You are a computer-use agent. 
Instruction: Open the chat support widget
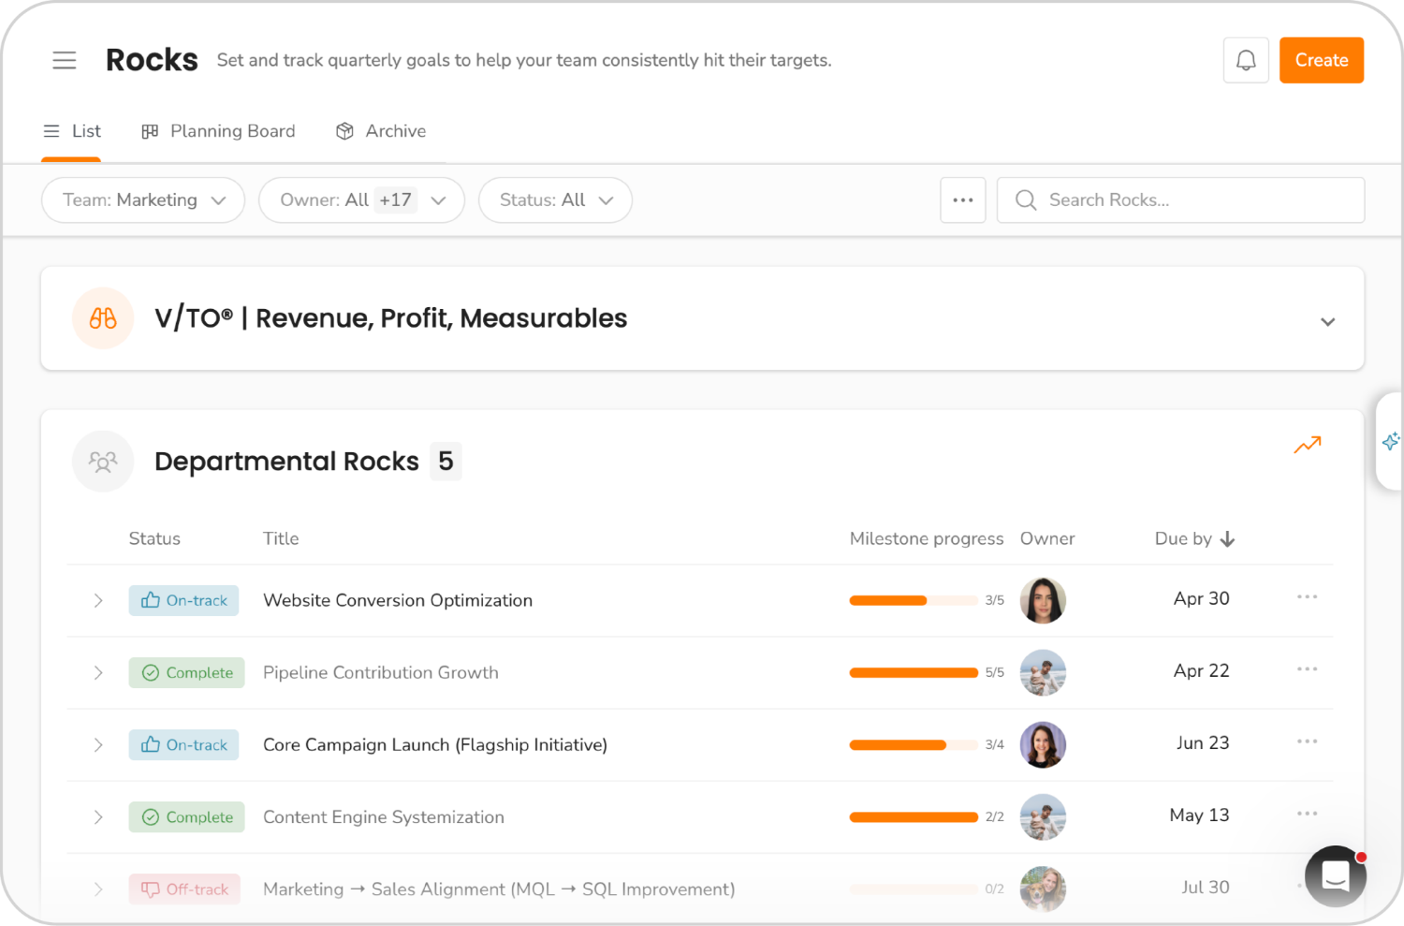[1336, 876]
